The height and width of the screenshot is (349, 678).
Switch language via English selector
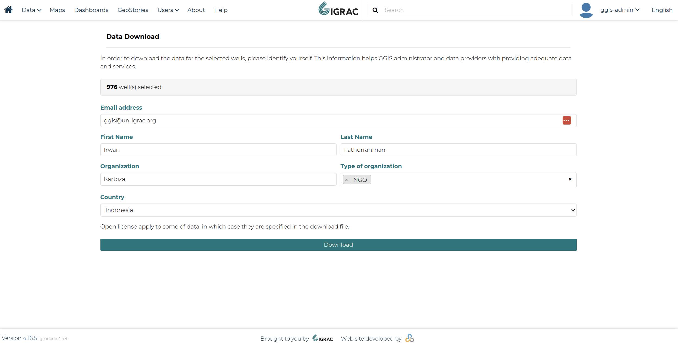click(x=662, y=10)
